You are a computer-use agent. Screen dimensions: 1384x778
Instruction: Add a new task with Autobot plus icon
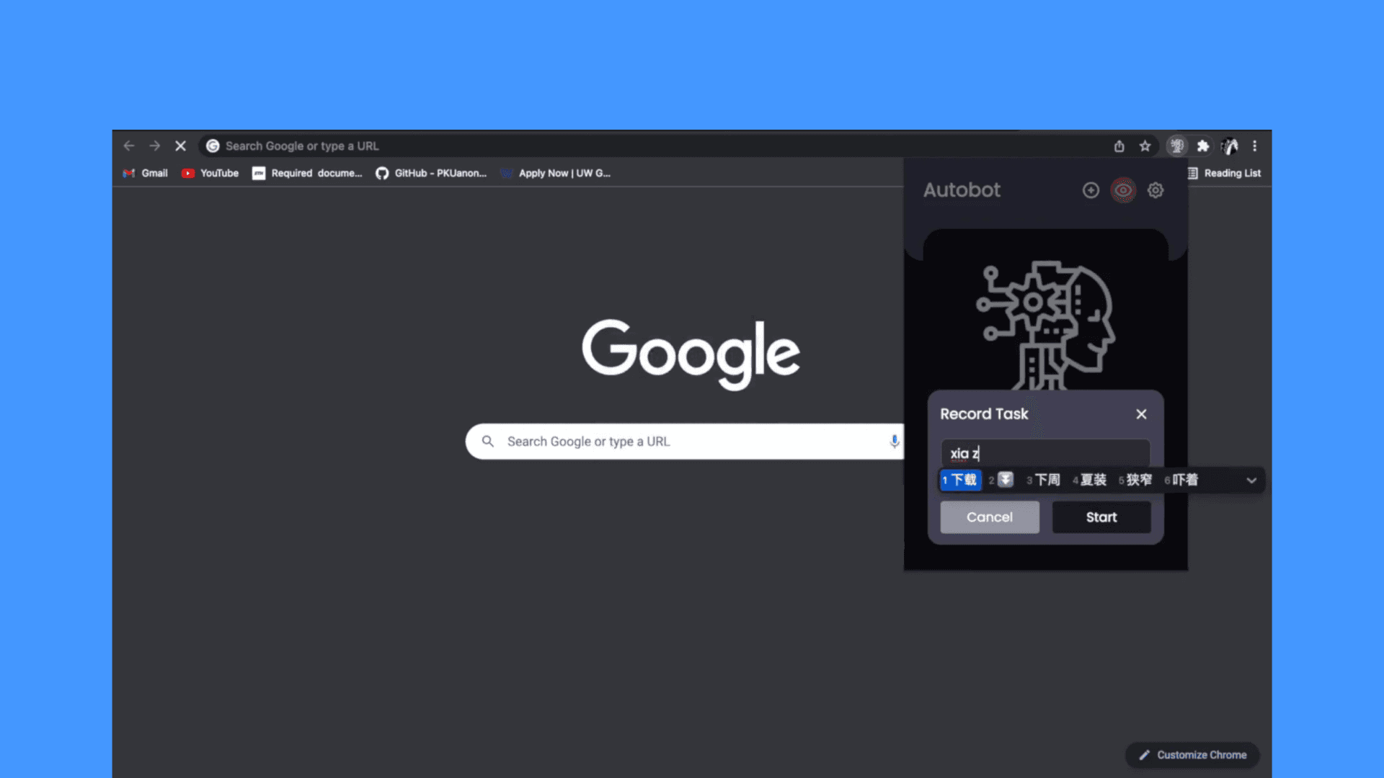1091,190
